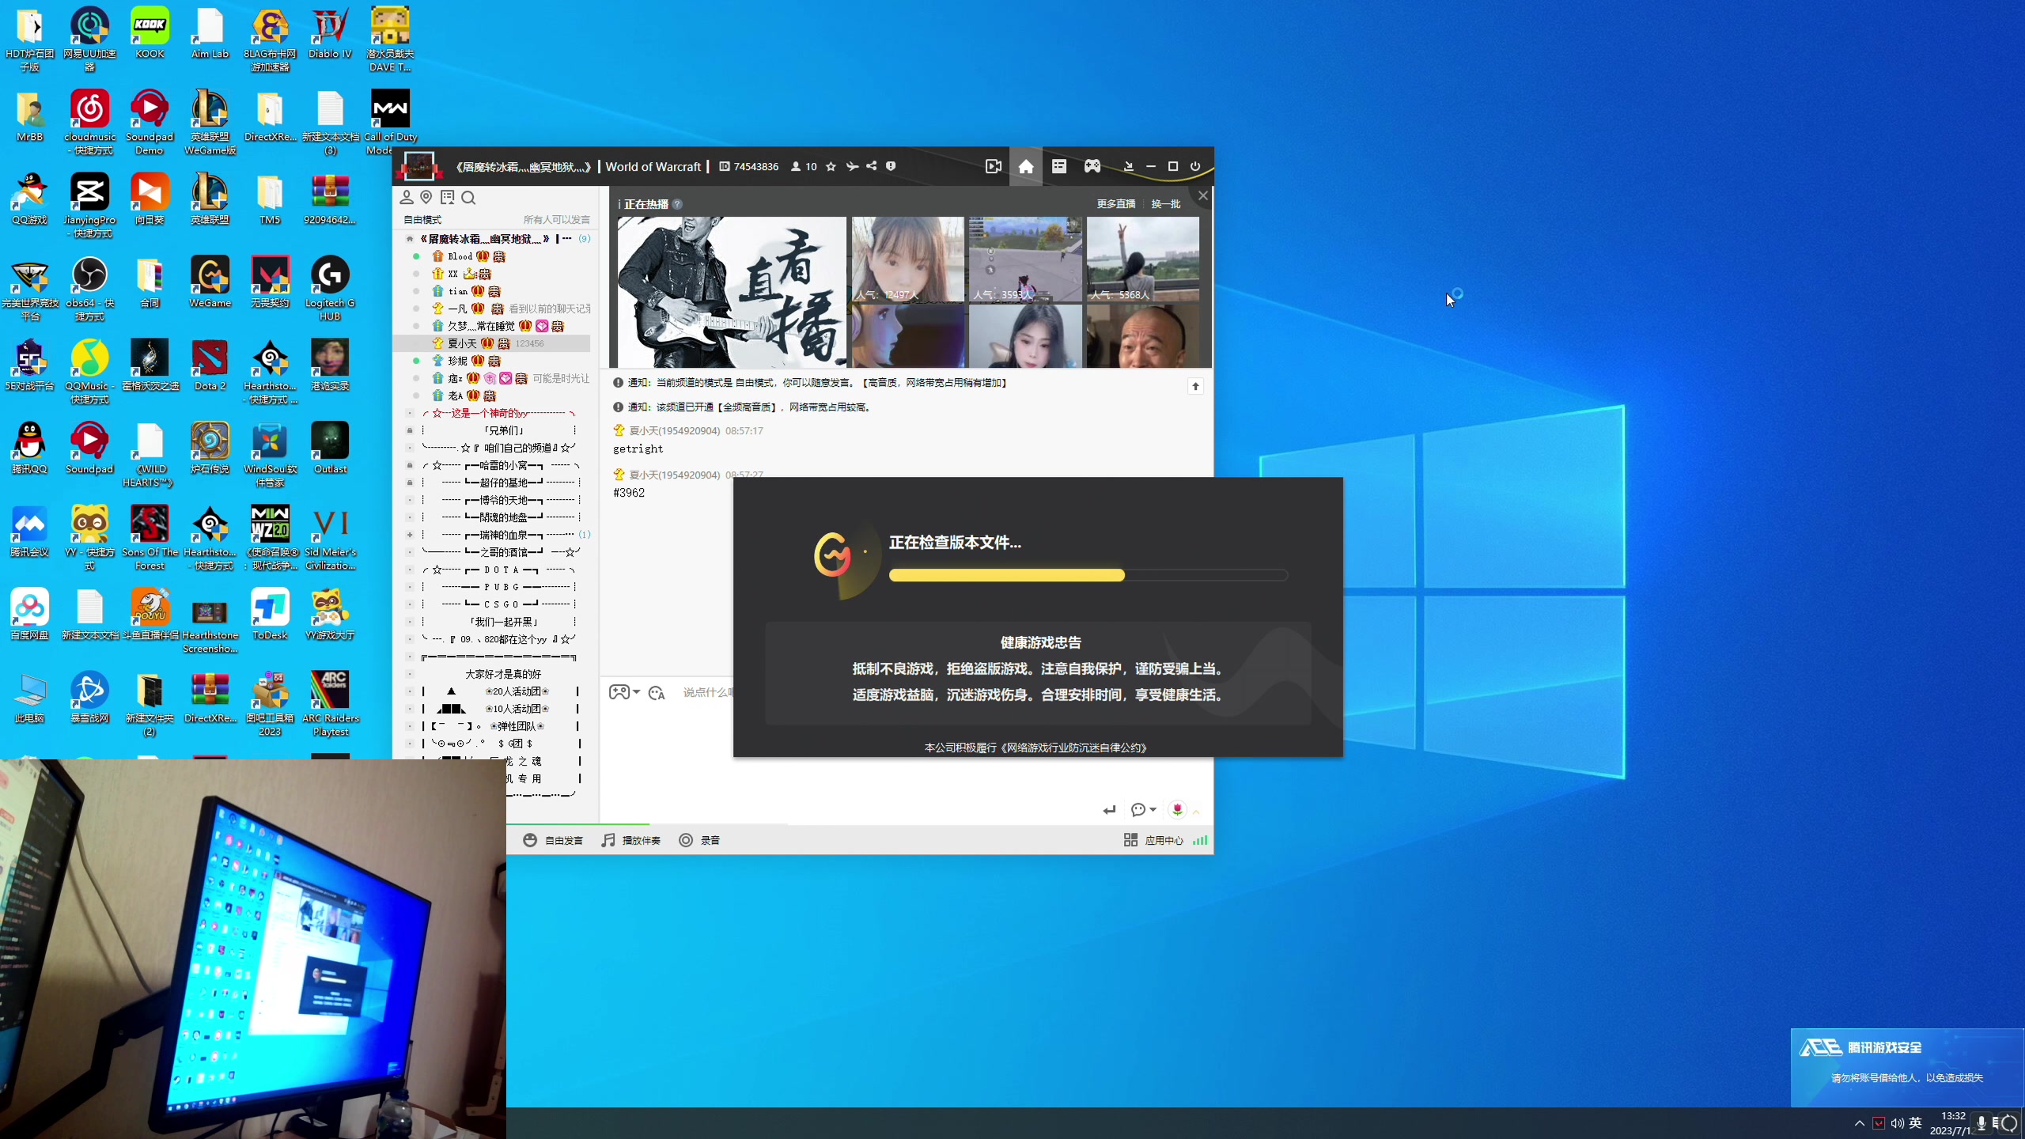The height and width of the screenshot is (1139, 2025).
Task: Open the 看直播 guitar banner thumbnail
Action: coord(732,292)
